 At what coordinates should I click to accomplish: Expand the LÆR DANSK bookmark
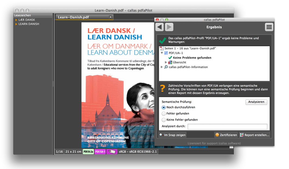(16, 20)
